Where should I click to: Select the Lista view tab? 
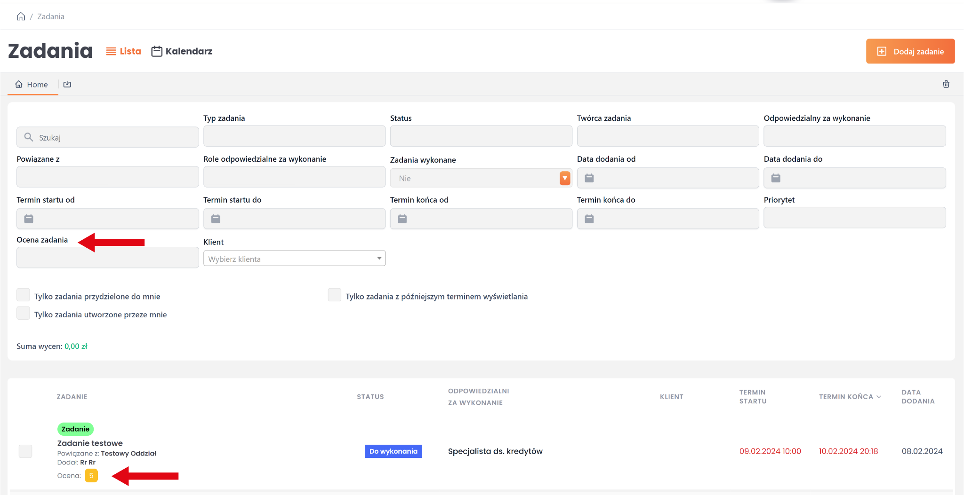[x=123, y=51]
